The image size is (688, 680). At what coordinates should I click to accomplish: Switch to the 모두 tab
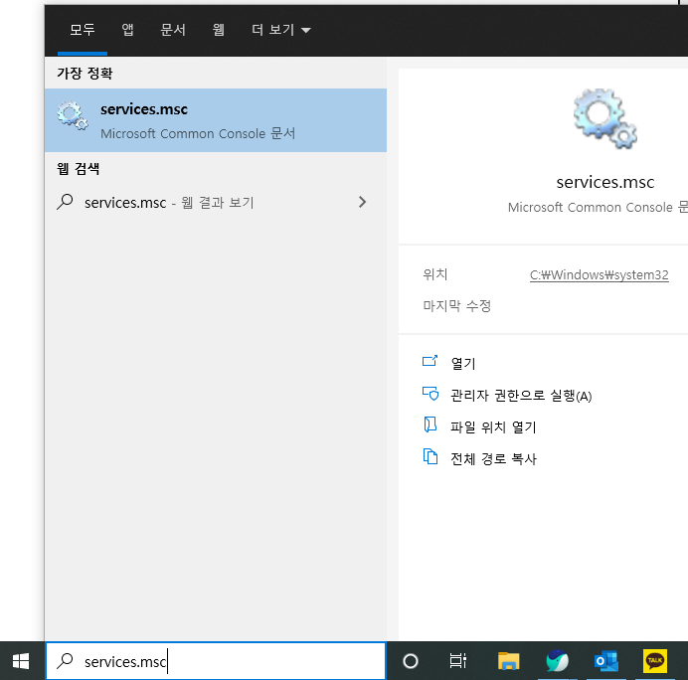83,30
